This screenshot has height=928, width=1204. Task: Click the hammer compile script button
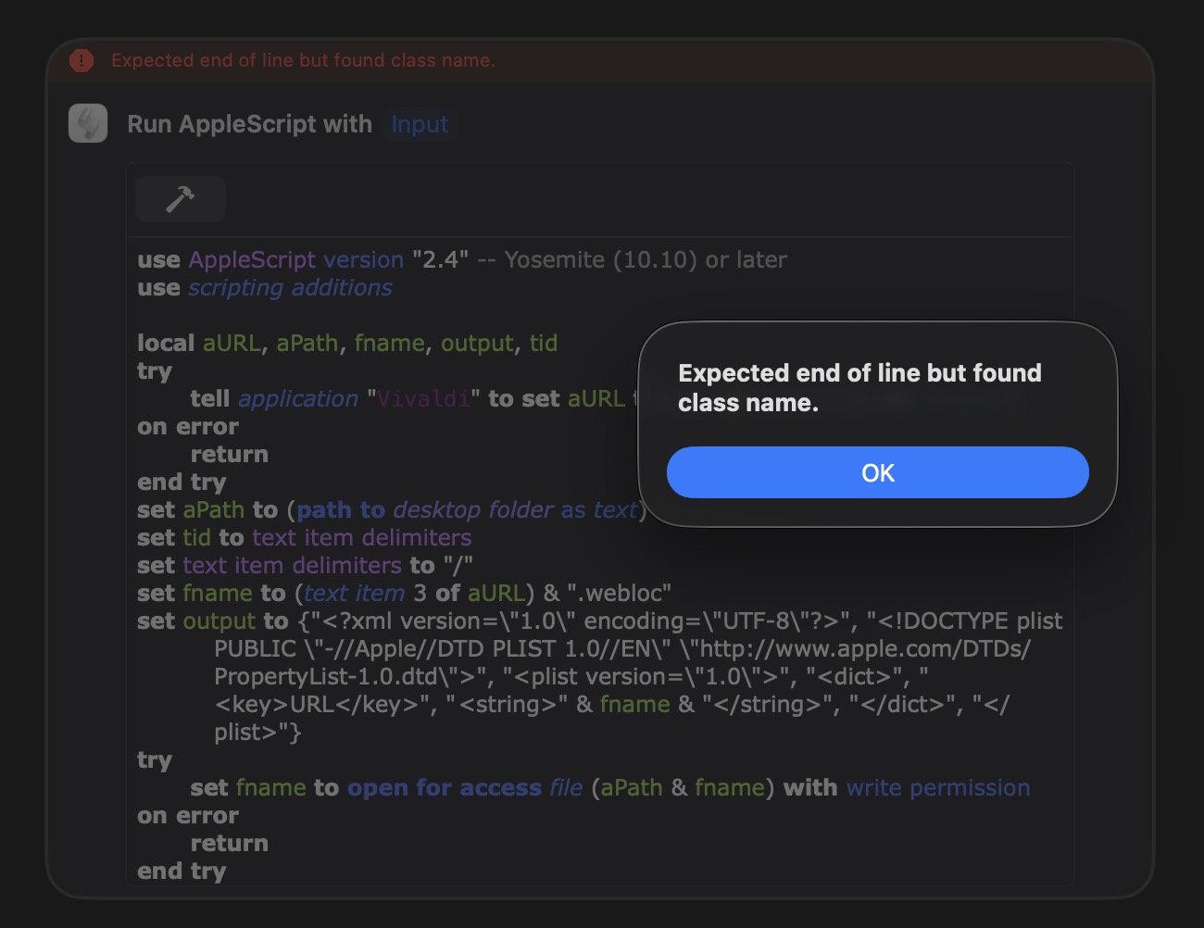pos(180,199)
